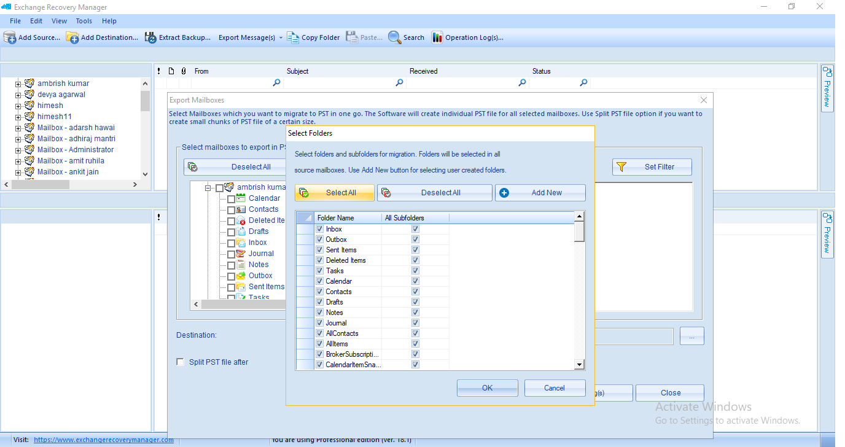Open the exchangerecoverymanager.com link
845x447 pixels.
tap(104, 440)
